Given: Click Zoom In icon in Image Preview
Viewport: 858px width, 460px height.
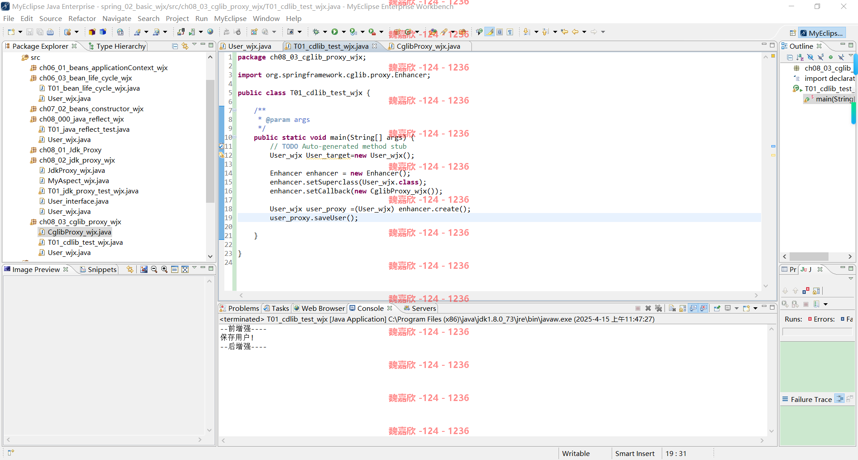Looking at the screenshot, I should [x=164, y=269].
